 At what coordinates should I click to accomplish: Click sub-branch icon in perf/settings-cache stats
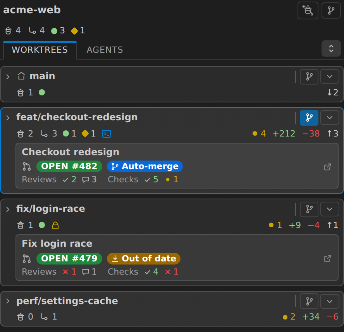[x=44, y=316]
